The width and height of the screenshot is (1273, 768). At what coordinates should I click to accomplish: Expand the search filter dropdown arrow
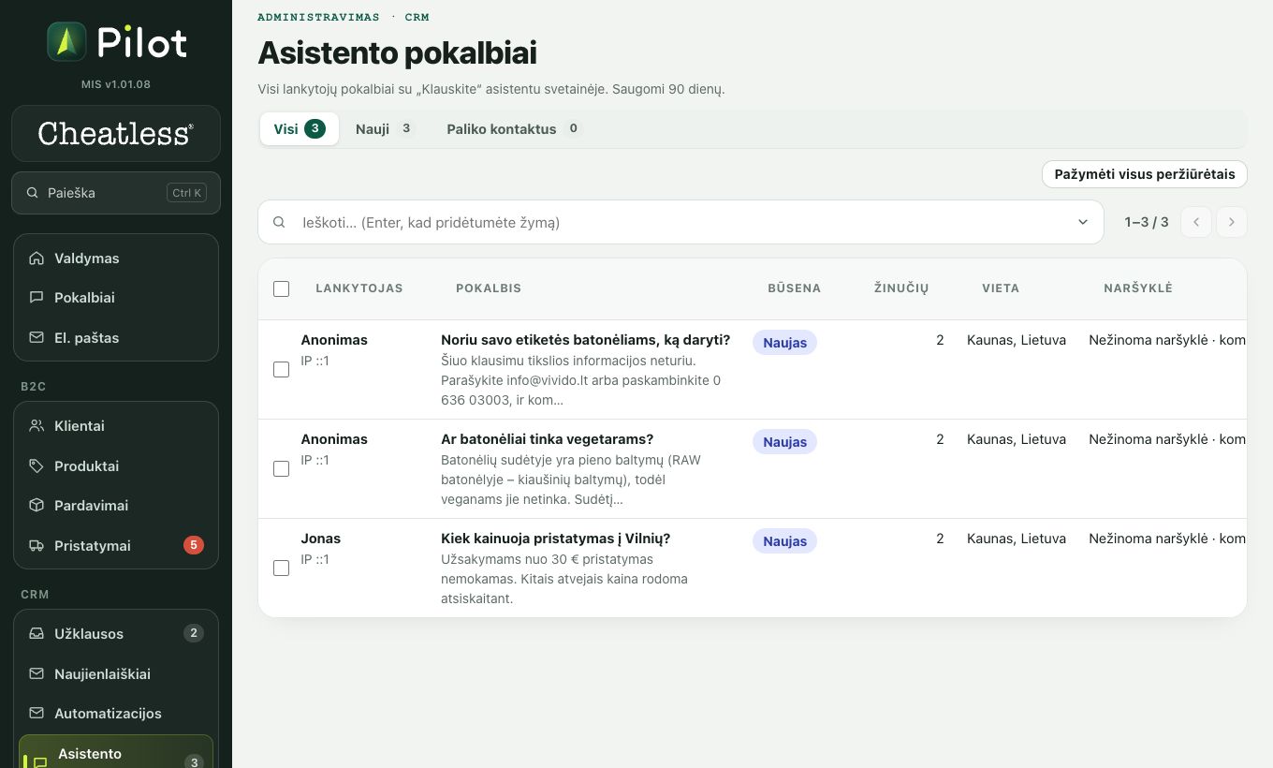(x=1083, y=223)
